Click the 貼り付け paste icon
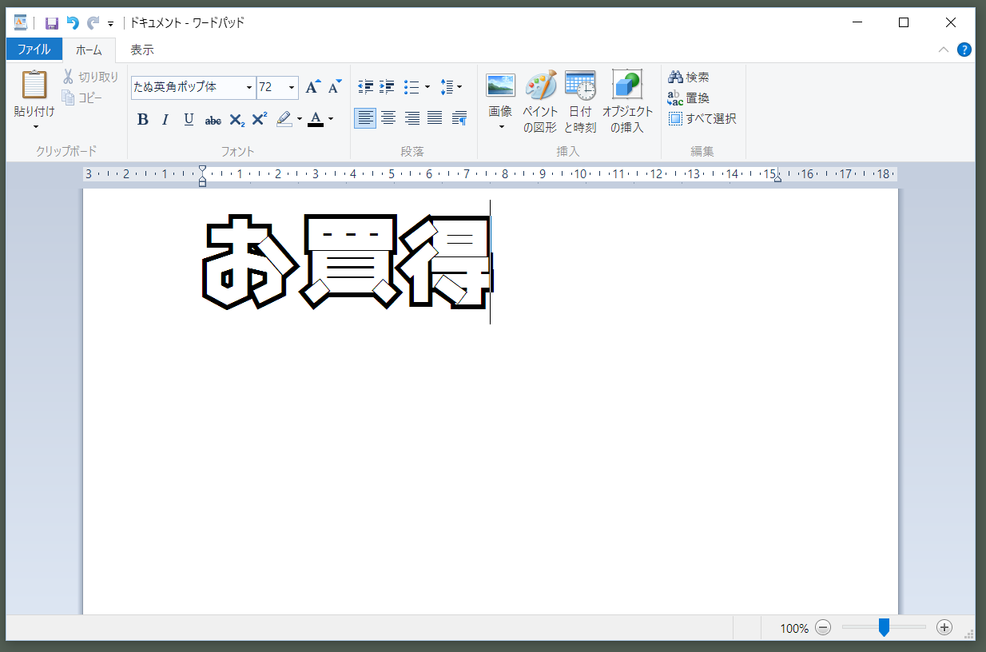Image resolution: width=986 pixels, height=652 pixels. click(x=34, y=85)
